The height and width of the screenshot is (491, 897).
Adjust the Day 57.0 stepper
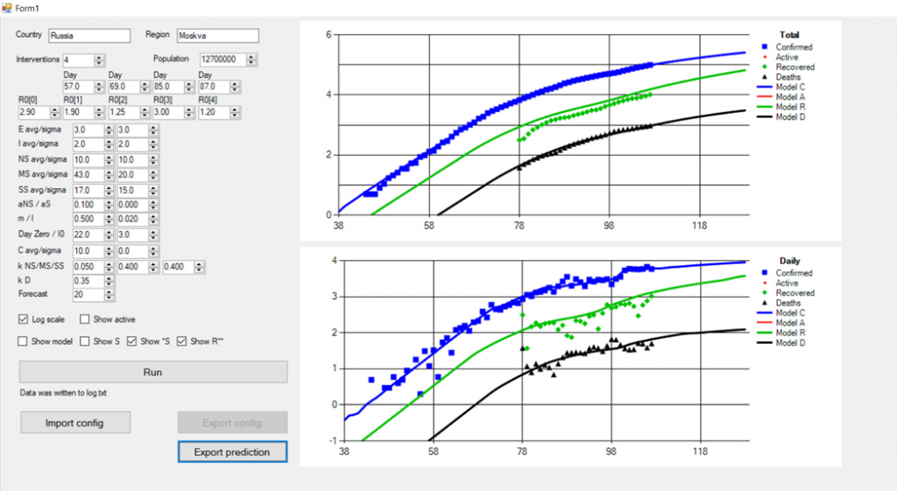point(100,87)
